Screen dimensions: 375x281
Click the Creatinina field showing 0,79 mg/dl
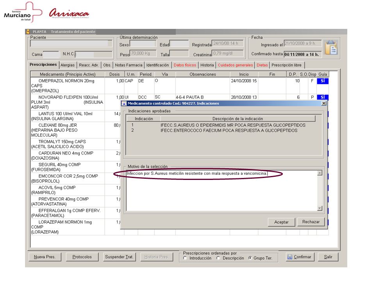point(228,53)
